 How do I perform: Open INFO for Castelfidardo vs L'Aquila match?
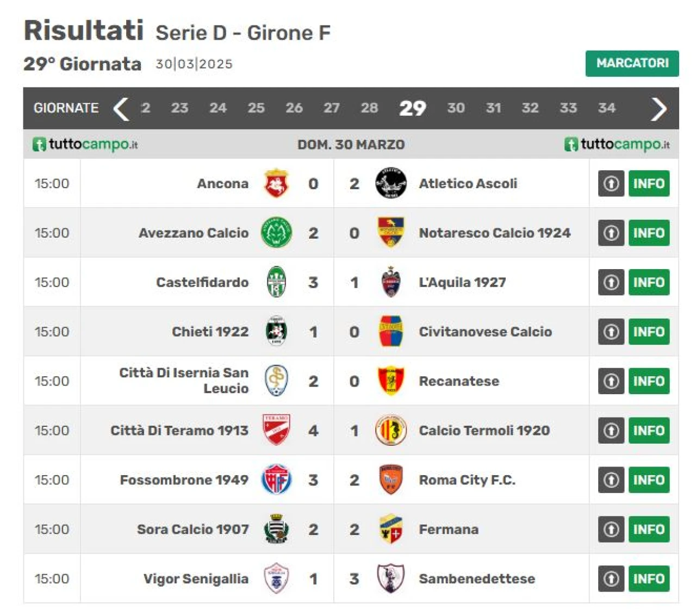(649, 282)
